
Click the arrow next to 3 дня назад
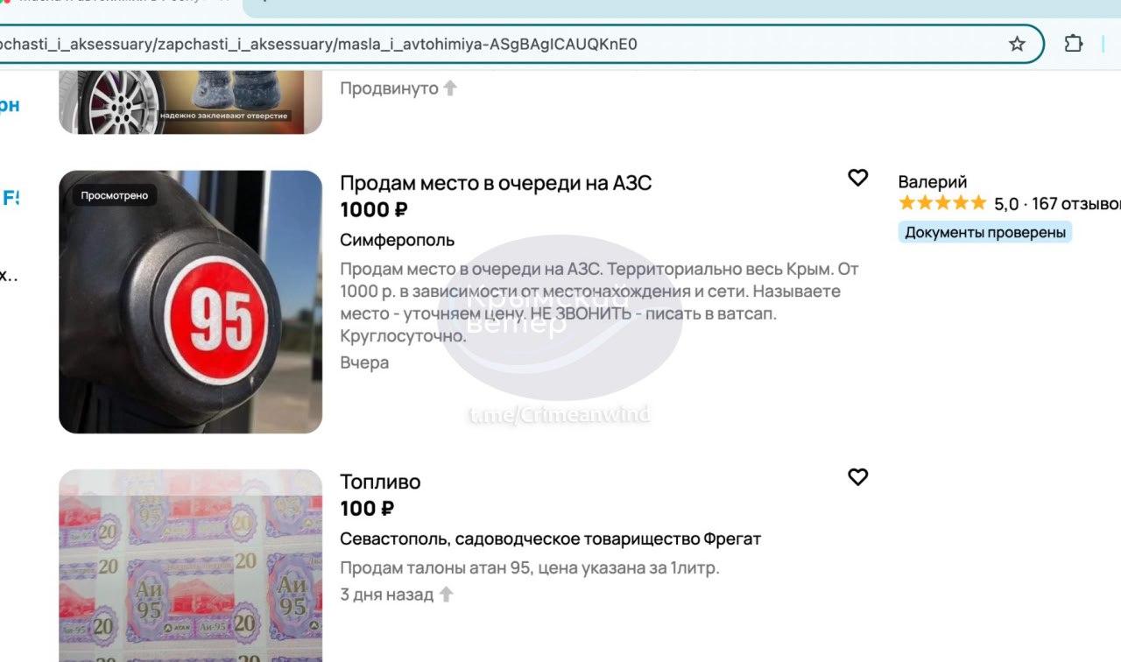pos(446,595)
